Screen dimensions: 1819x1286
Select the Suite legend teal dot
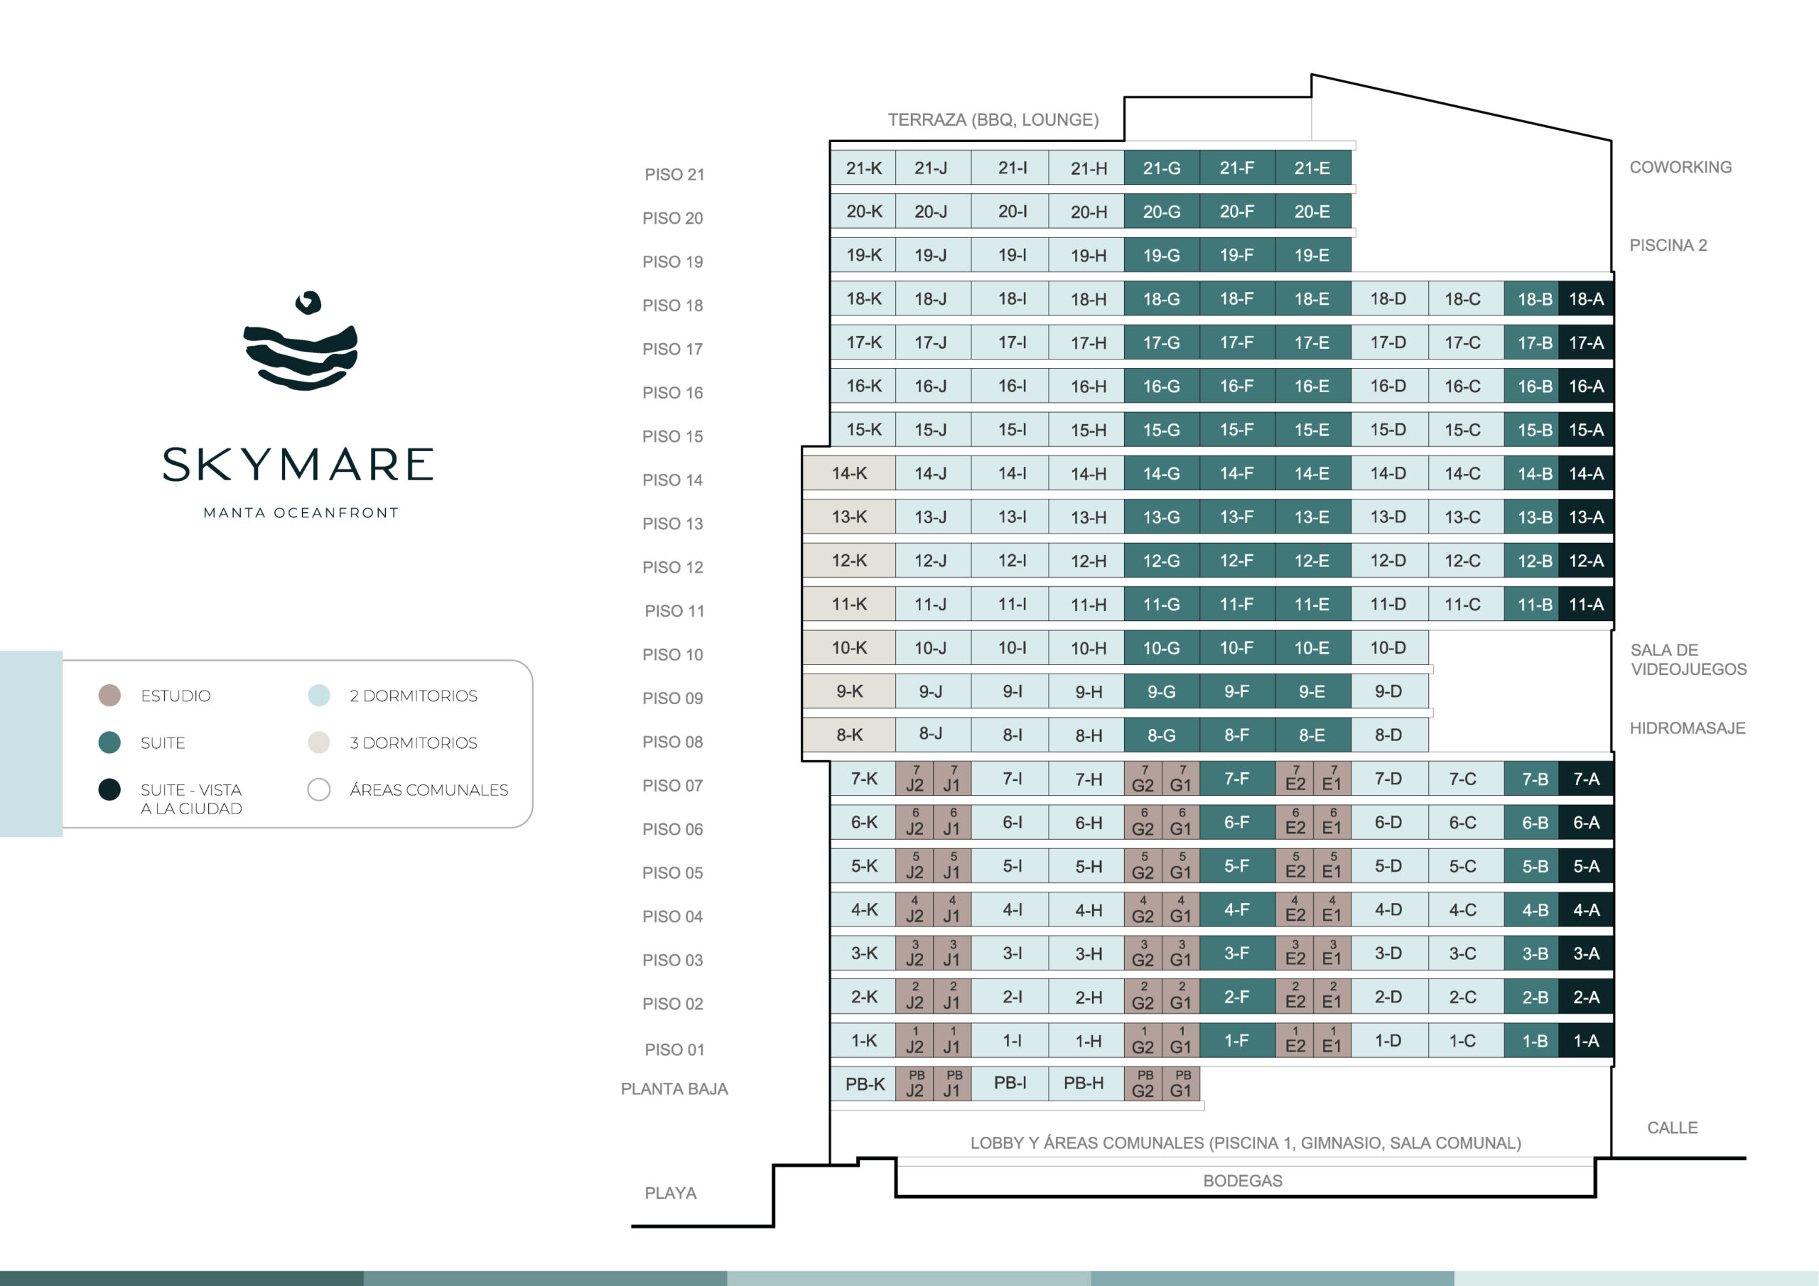coord(109,742)
